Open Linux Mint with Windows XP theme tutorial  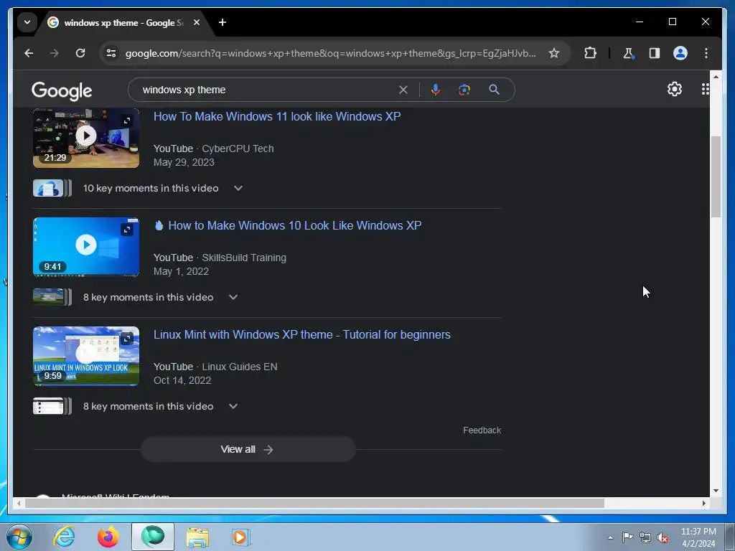click(x=302, y=334)
